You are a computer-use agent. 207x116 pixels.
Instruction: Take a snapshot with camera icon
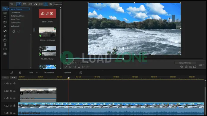186,67
